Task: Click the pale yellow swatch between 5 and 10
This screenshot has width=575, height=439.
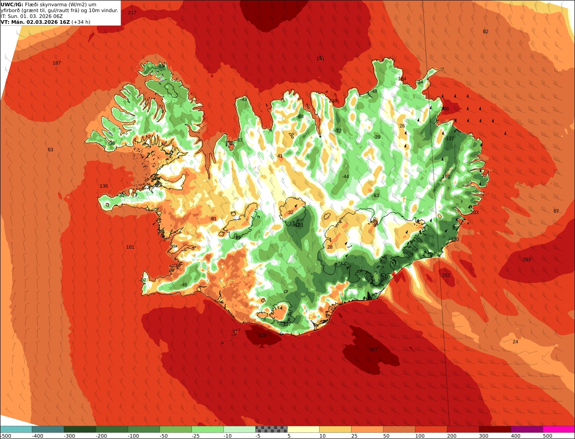Action: [303, 429]
